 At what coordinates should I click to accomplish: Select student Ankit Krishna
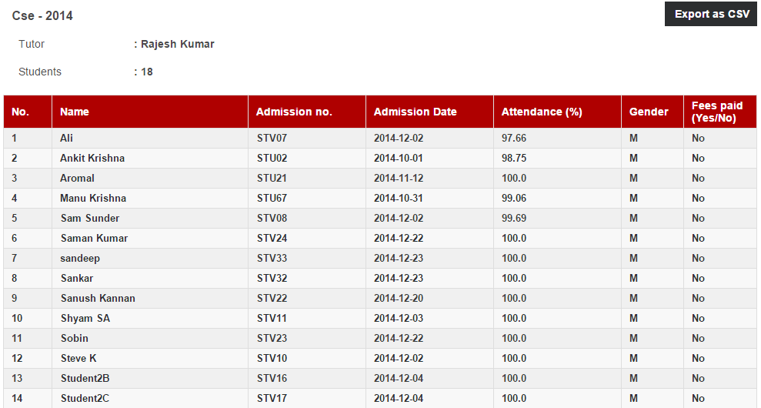92,159
